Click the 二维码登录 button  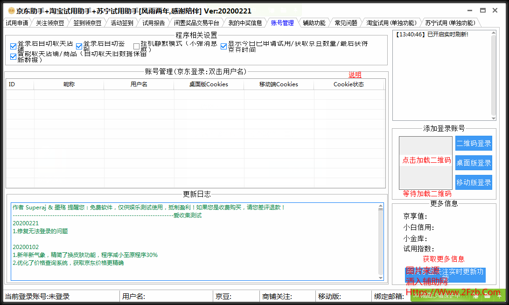click(x=474, y=143)
